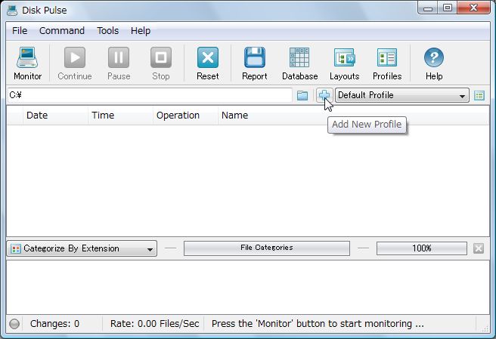496x339 pixels.
Task: Open the Command menu
Action: coord(62,31)
